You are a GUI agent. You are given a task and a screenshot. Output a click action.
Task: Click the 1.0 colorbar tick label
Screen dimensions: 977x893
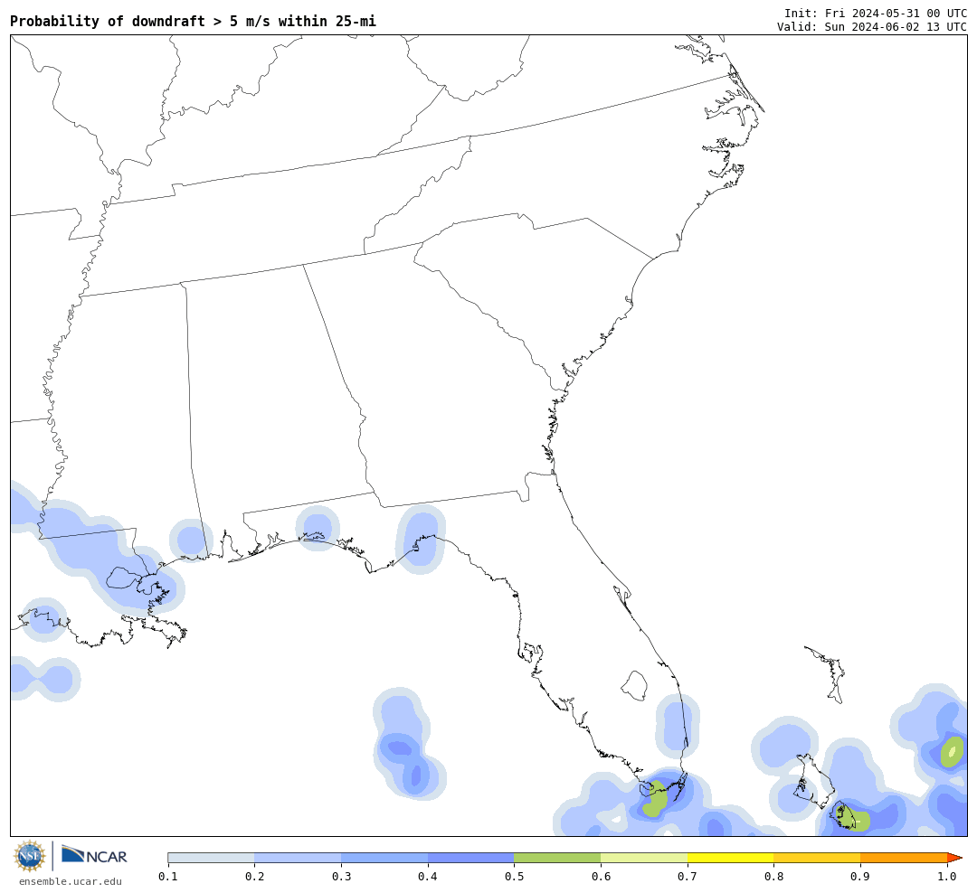(947, 876)
